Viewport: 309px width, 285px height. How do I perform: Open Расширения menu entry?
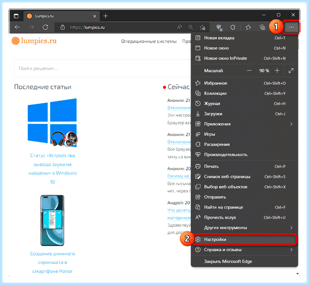click(x=244, y=145)
